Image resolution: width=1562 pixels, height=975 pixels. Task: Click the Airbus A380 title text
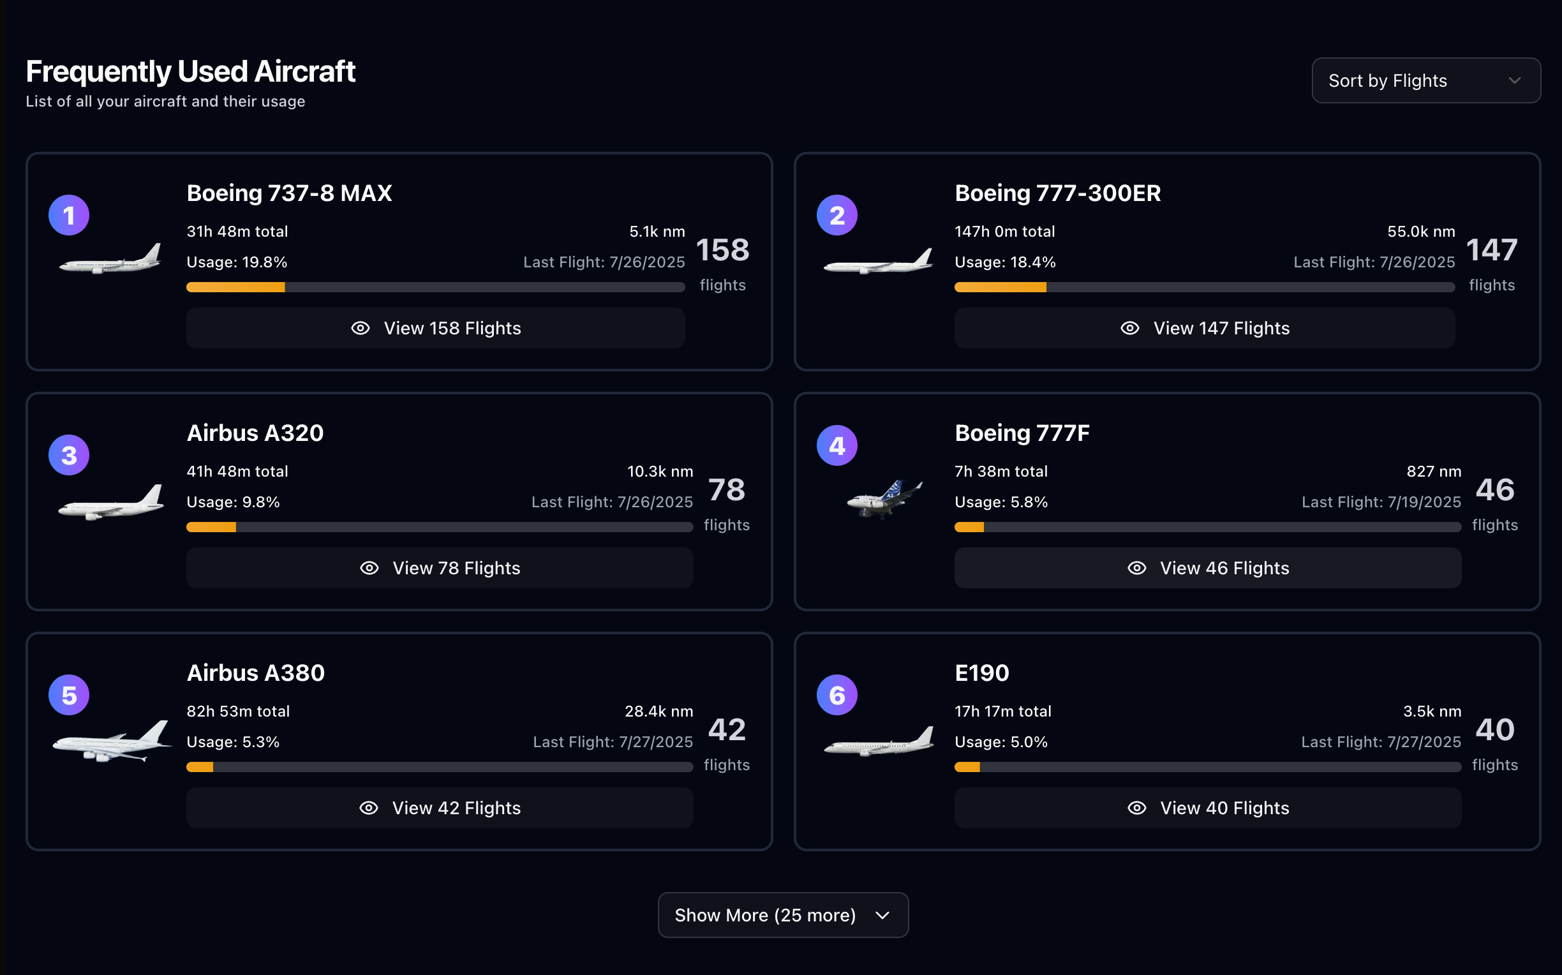click(x=255, y=673)
